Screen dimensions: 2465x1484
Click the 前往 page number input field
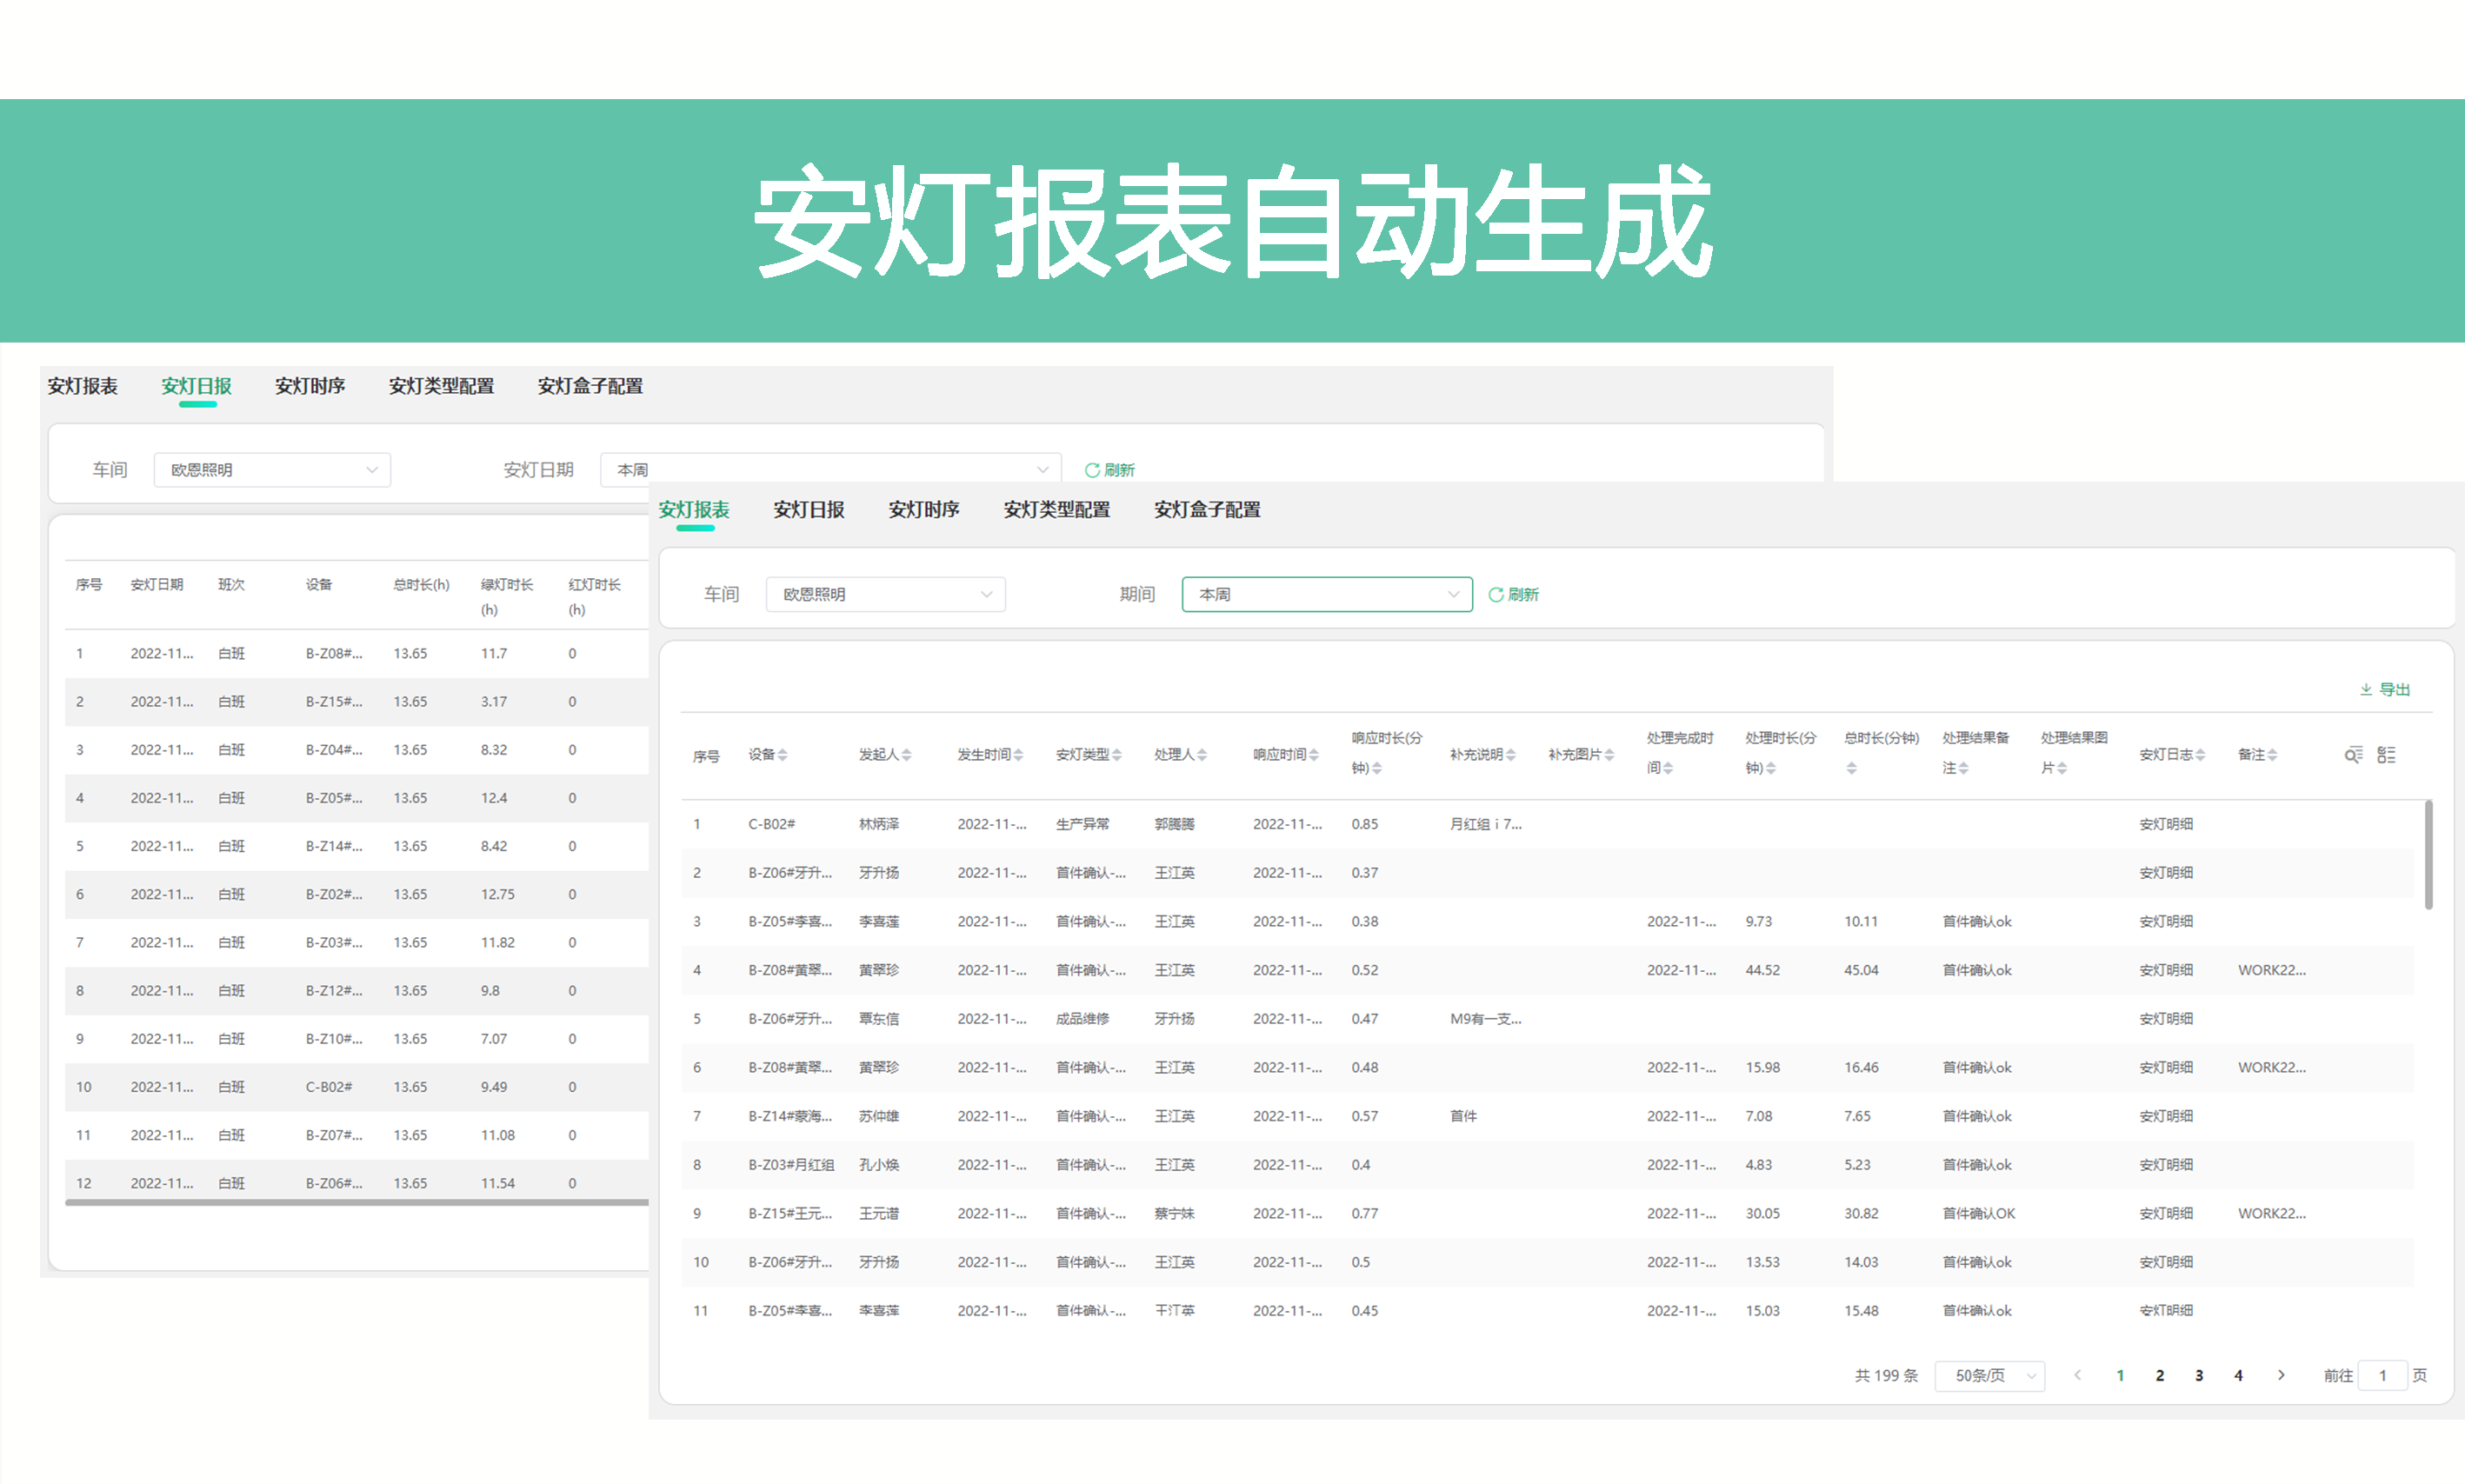click(x=2383, y=1375)
